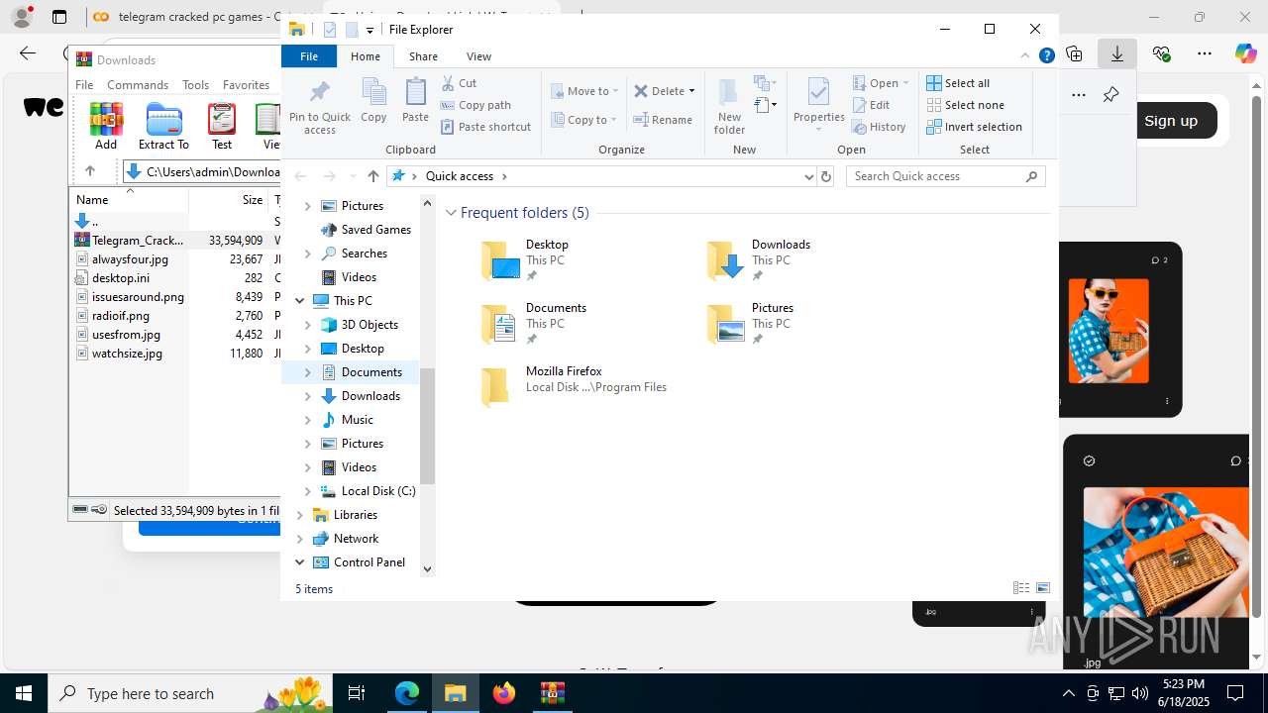Switch to details view icon
Image resolution: width=1268 pixels, height=713 pixels.
coord(1021,588)
